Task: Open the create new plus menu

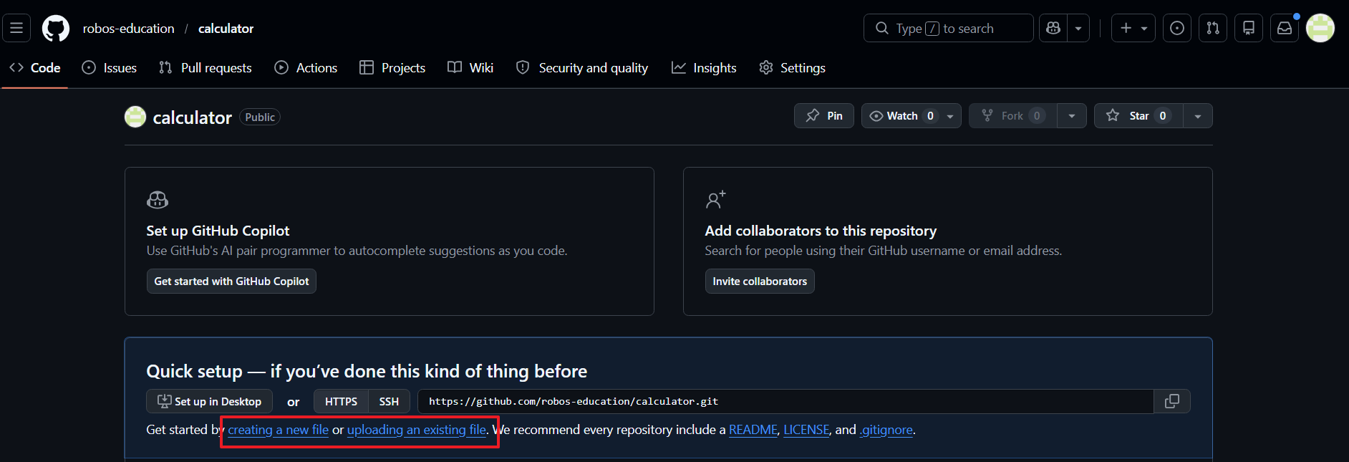Action: tap(1133, 28)
